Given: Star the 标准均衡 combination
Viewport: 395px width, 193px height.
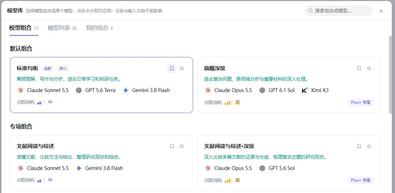Looking at the screenshot, I should pyautogui.click(x=182, y=68).
